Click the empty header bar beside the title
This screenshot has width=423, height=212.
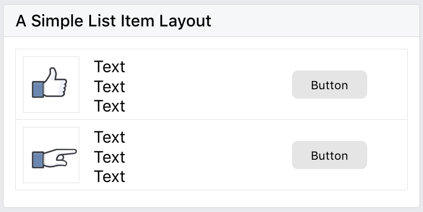314,21
